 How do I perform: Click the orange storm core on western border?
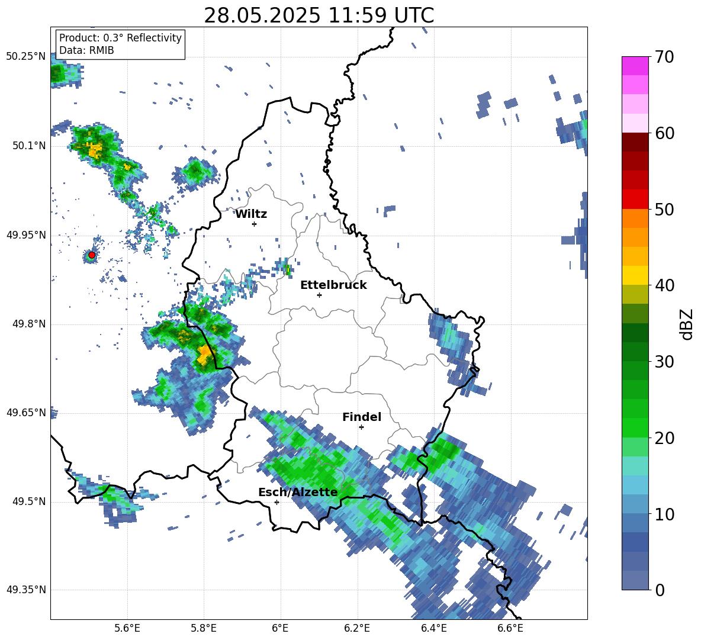pos(204,355)
